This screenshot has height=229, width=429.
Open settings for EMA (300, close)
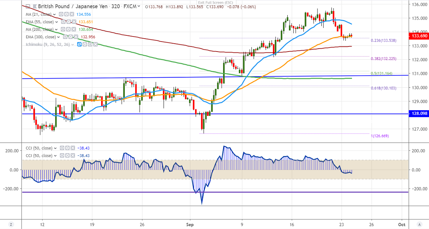coord(70,37)
